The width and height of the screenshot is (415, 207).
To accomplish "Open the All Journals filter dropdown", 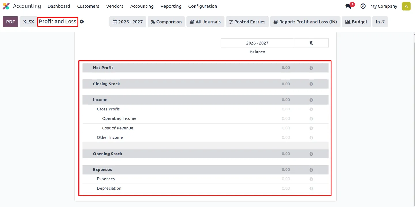I will pyautogui.click(x=205, y=22).
